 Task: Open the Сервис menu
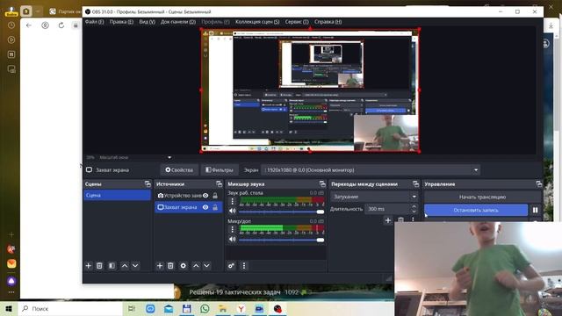(x=297, y=22)
